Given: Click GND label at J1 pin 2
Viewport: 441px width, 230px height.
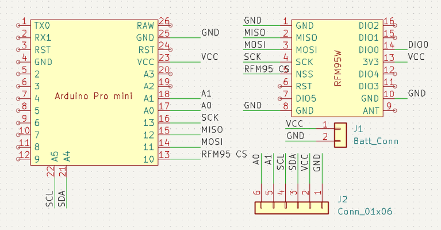Looking at the screenshot, I should tap(296, 136).
